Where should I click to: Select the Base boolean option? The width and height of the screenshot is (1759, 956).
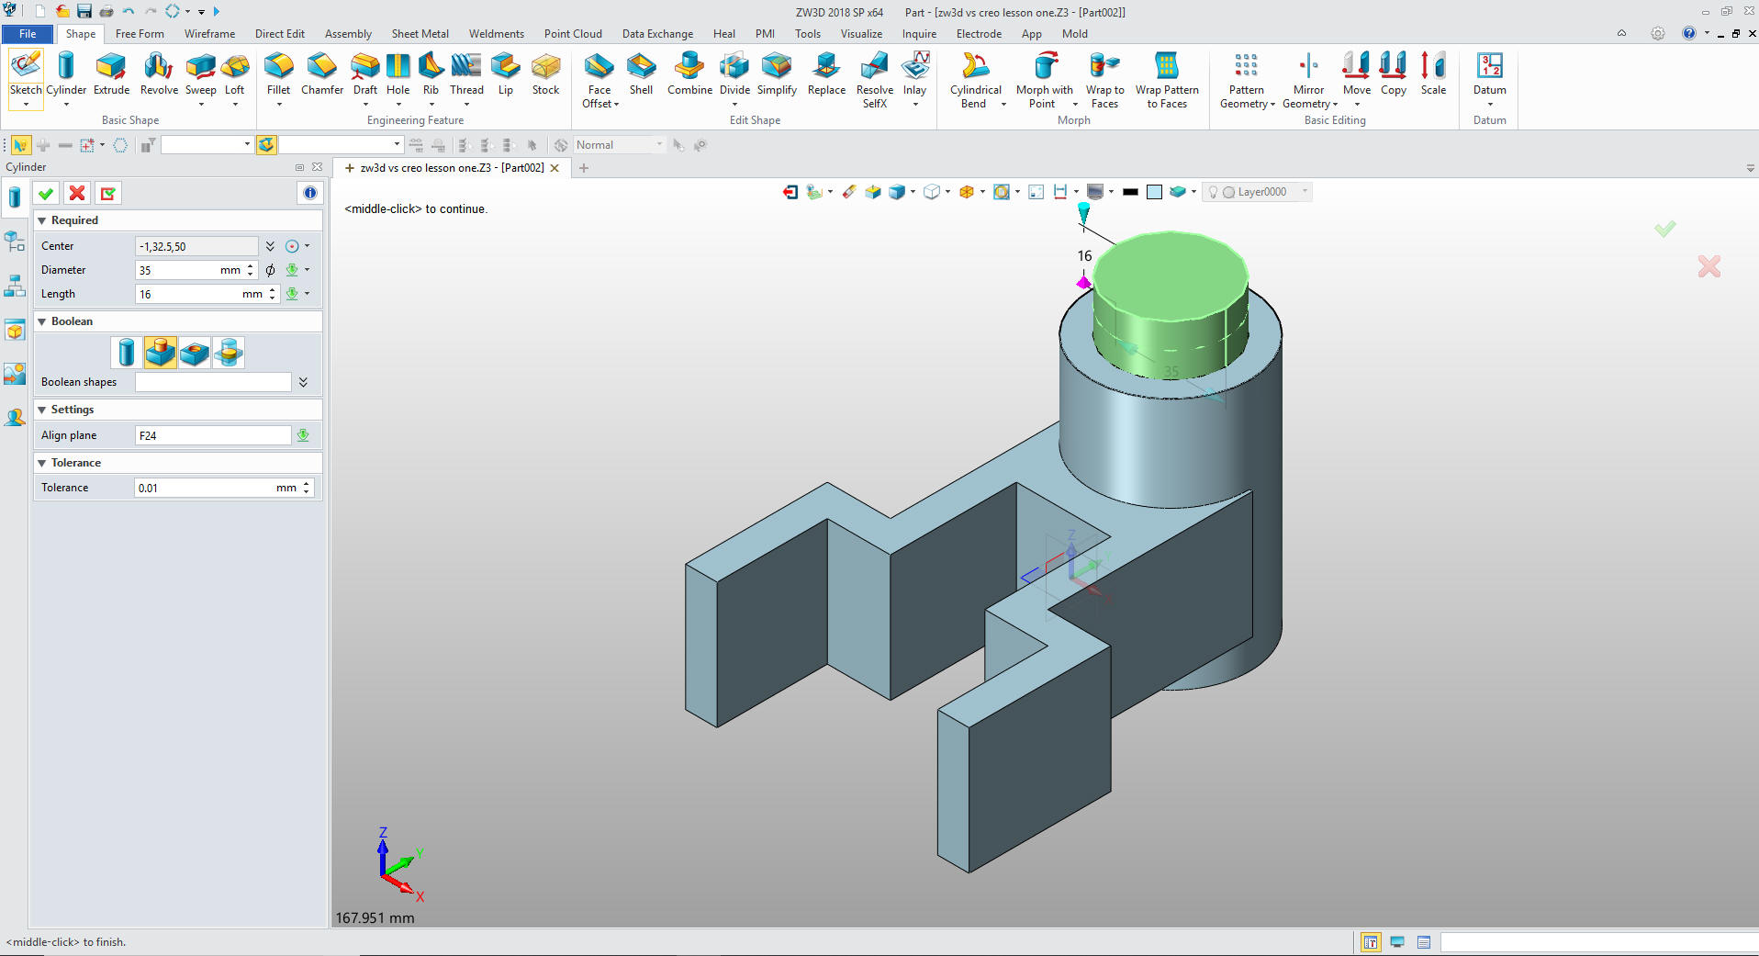click(x=127, y=353)
